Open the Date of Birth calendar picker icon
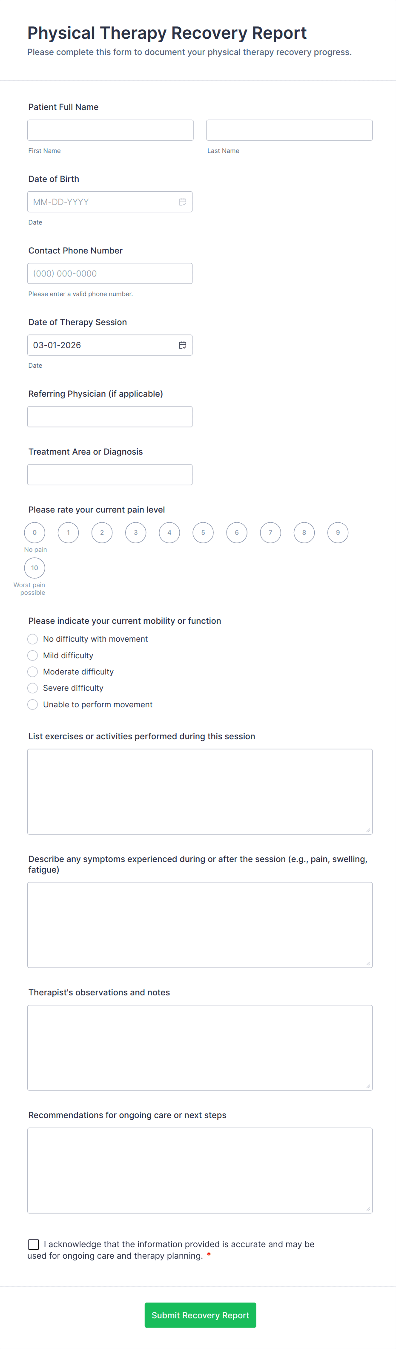Viewport: 396px width, 1349px height. point(182,202)
